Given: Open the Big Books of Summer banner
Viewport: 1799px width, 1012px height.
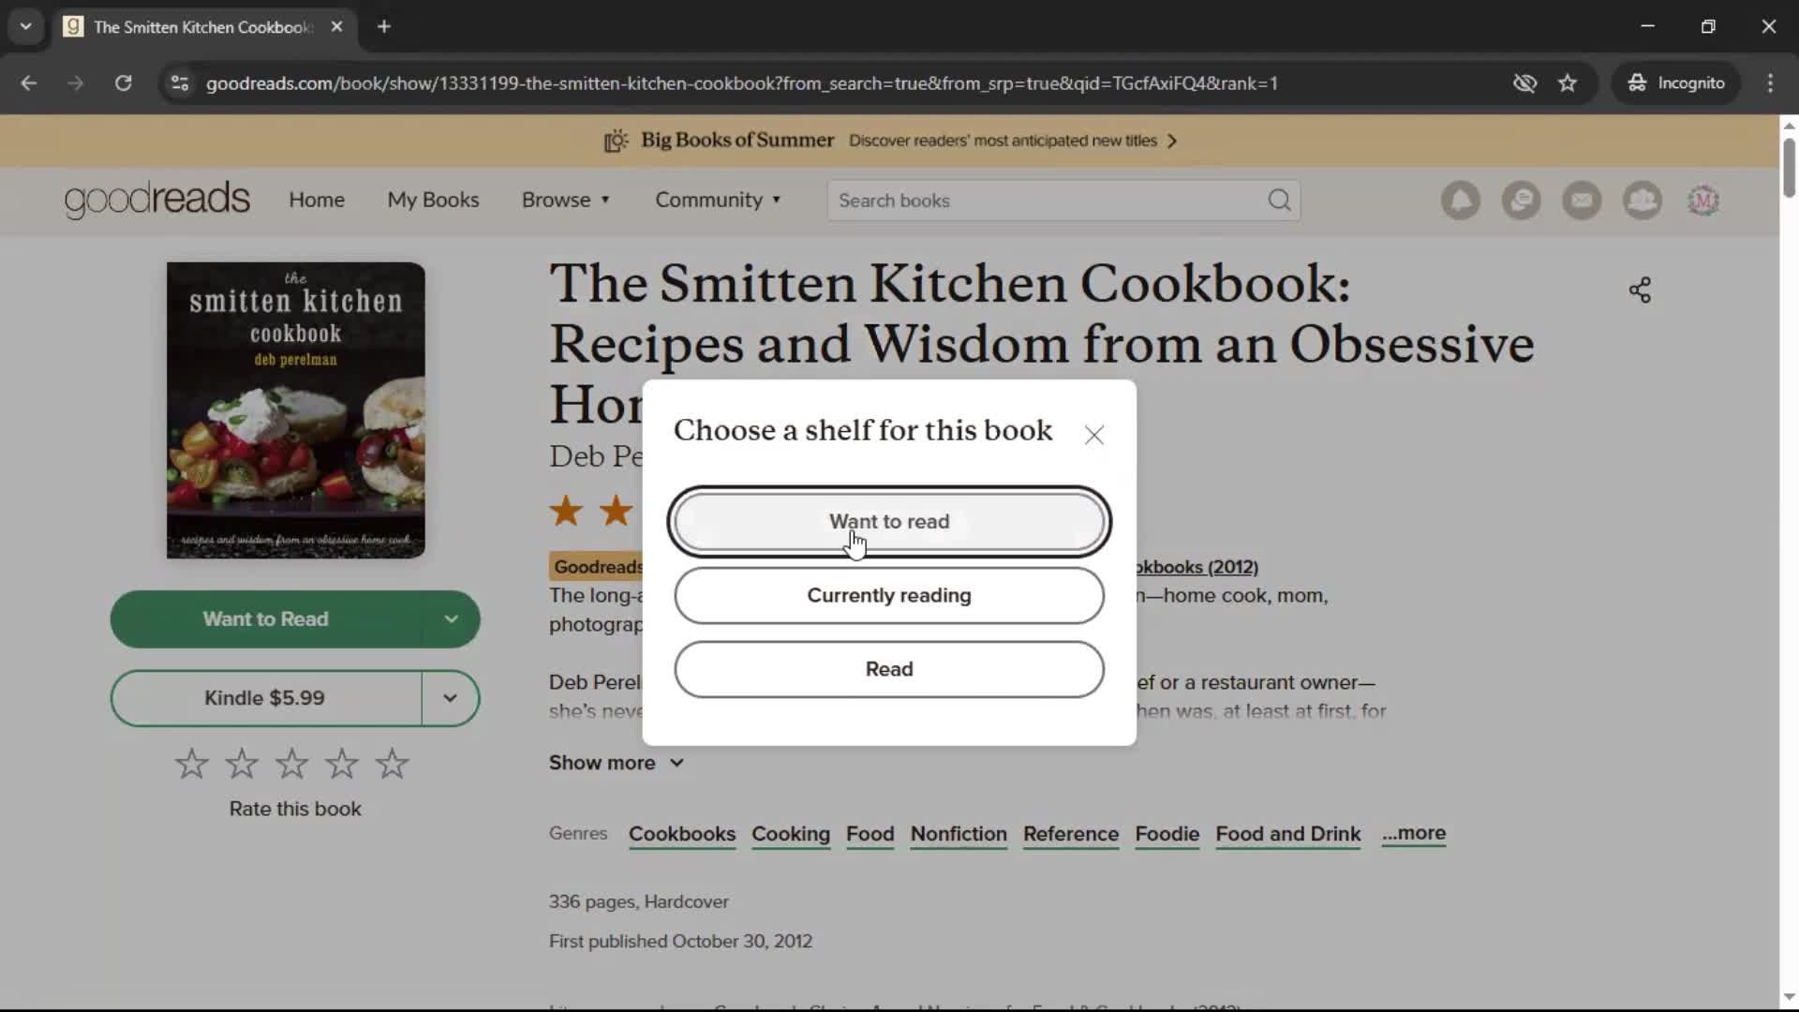Looking at the screenshot, I should pos(890,141).
